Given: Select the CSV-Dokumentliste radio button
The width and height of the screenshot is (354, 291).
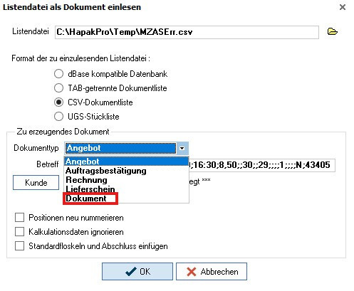Looking at the screenshot, I should click(58, 102).
